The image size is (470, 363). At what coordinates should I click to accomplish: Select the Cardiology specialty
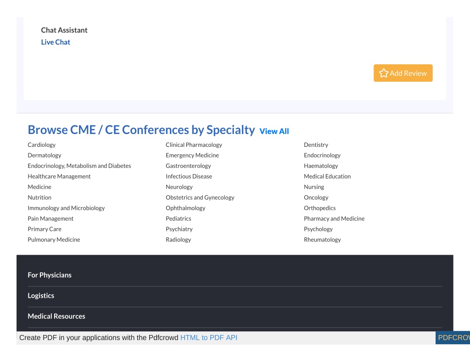point(42,145)
